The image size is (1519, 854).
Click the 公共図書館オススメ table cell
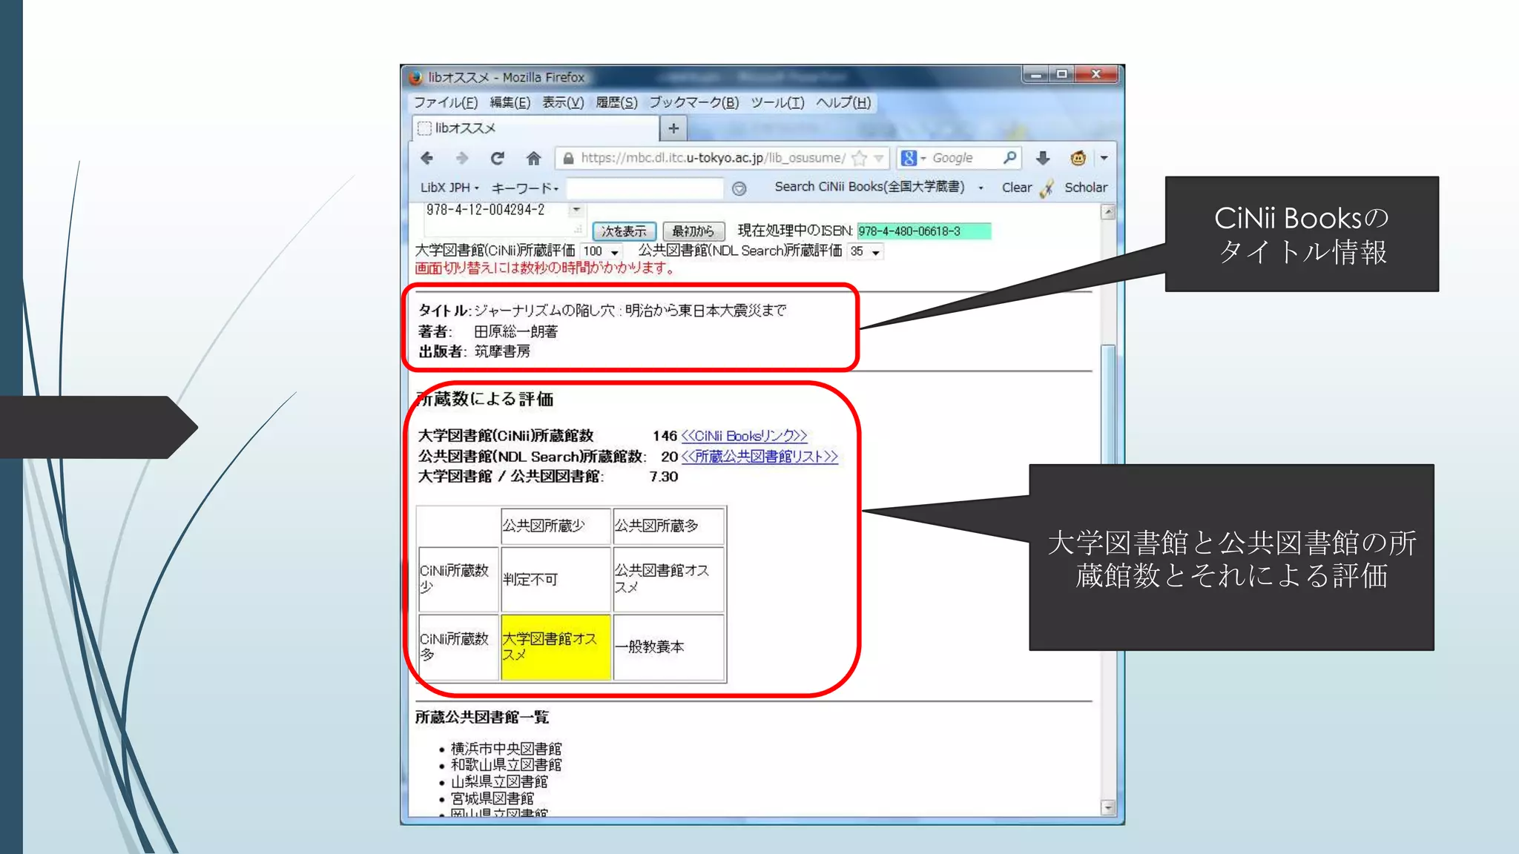(668, 580)
